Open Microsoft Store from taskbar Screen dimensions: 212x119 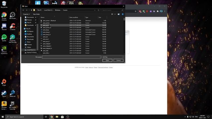[62, 117]
